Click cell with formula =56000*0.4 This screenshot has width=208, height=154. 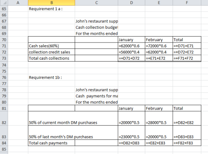pos(131,52)
